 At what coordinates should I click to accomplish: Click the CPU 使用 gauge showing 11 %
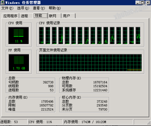19,35
